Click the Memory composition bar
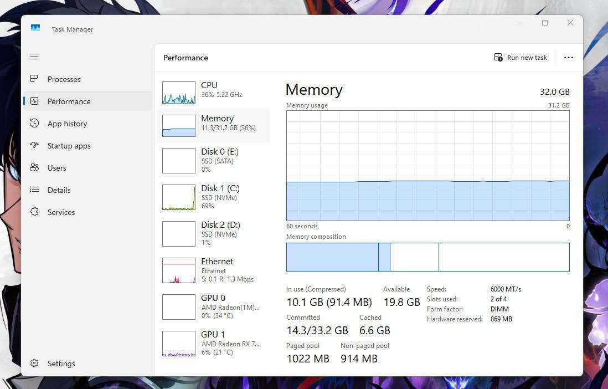Image resolution: width=608 pixels, height=389 pixels. tap(427, 257)
